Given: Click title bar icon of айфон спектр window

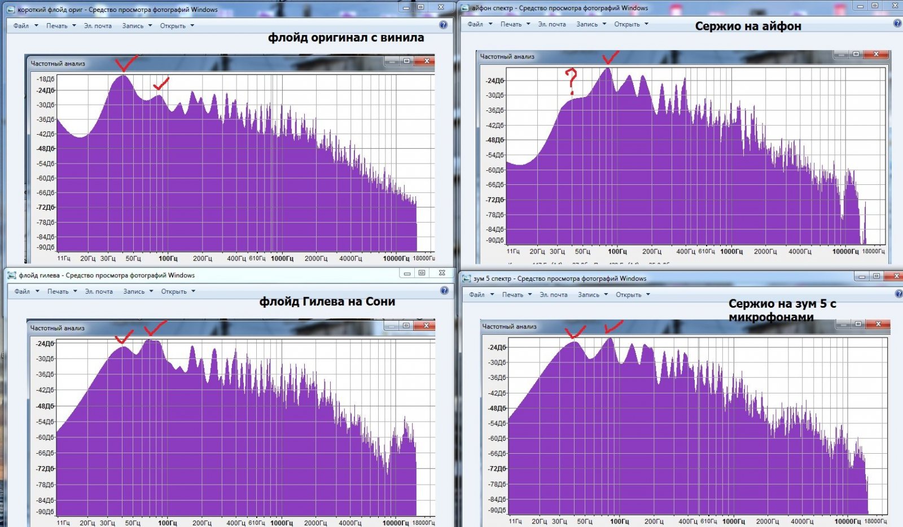Looking at the screenshot, I should click(x=465, y=8).
